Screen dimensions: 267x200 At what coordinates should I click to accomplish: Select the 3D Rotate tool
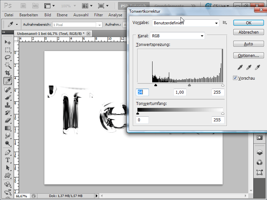tap(8, 184)
